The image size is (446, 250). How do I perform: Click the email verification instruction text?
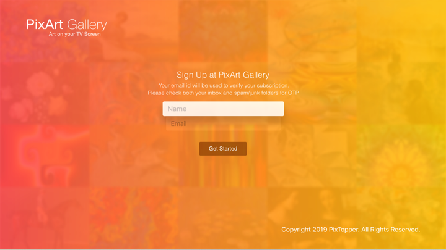coord(224,85)
